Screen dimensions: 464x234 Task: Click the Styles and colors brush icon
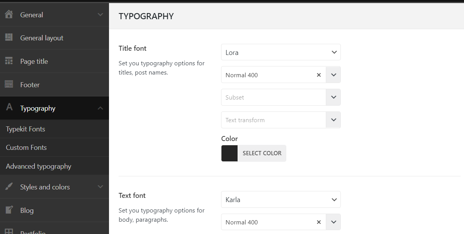[9, 187]
